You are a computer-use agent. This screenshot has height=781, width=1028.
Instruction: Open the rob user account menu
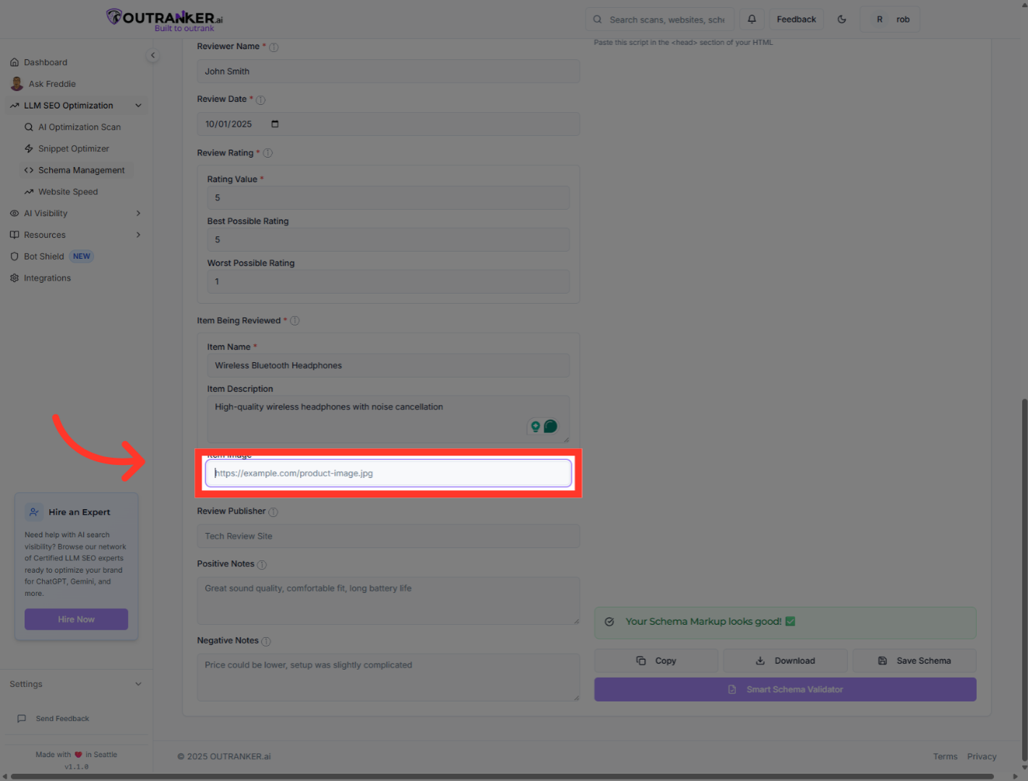(890, 20)
